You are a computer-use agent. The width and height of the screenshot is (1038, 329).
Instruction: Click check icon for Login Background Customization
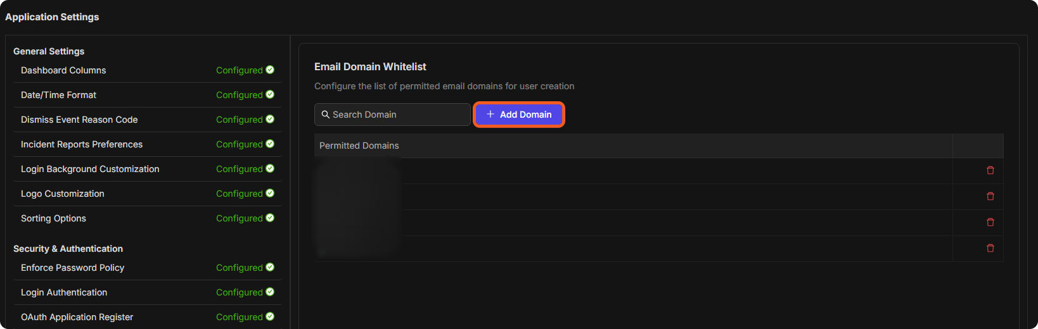click(270, 168)
